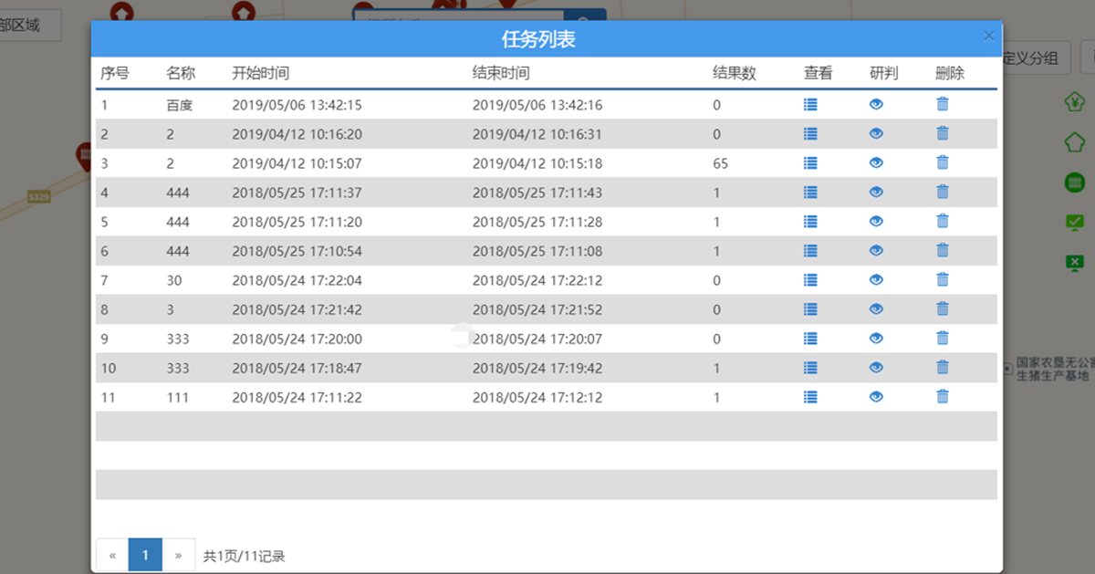Click task name 百度 in row 1
1095x574 pixels.
coord(180,105)
